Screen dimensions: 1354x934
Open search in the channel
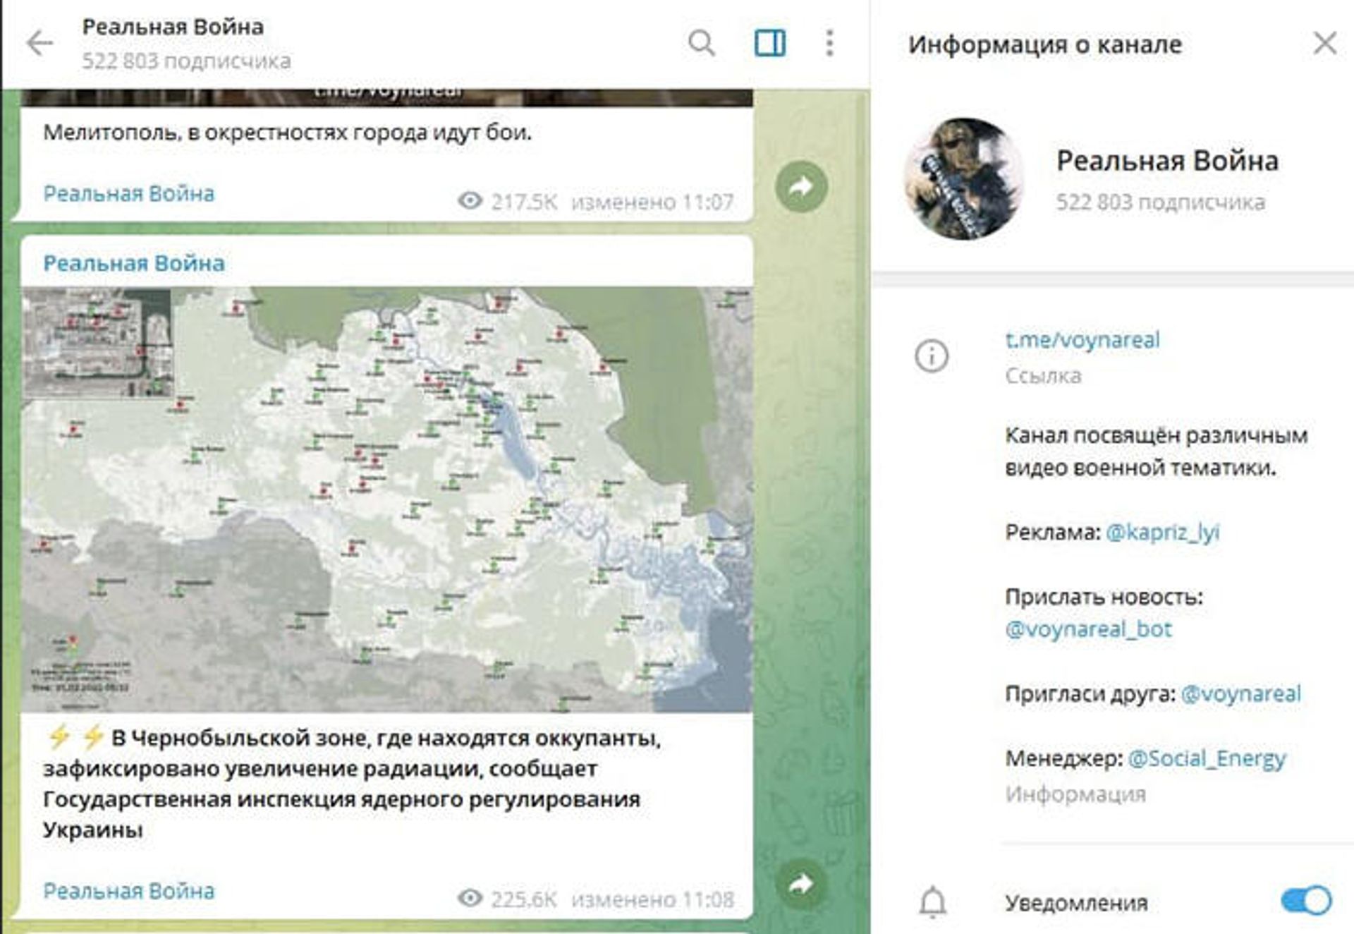701,43
